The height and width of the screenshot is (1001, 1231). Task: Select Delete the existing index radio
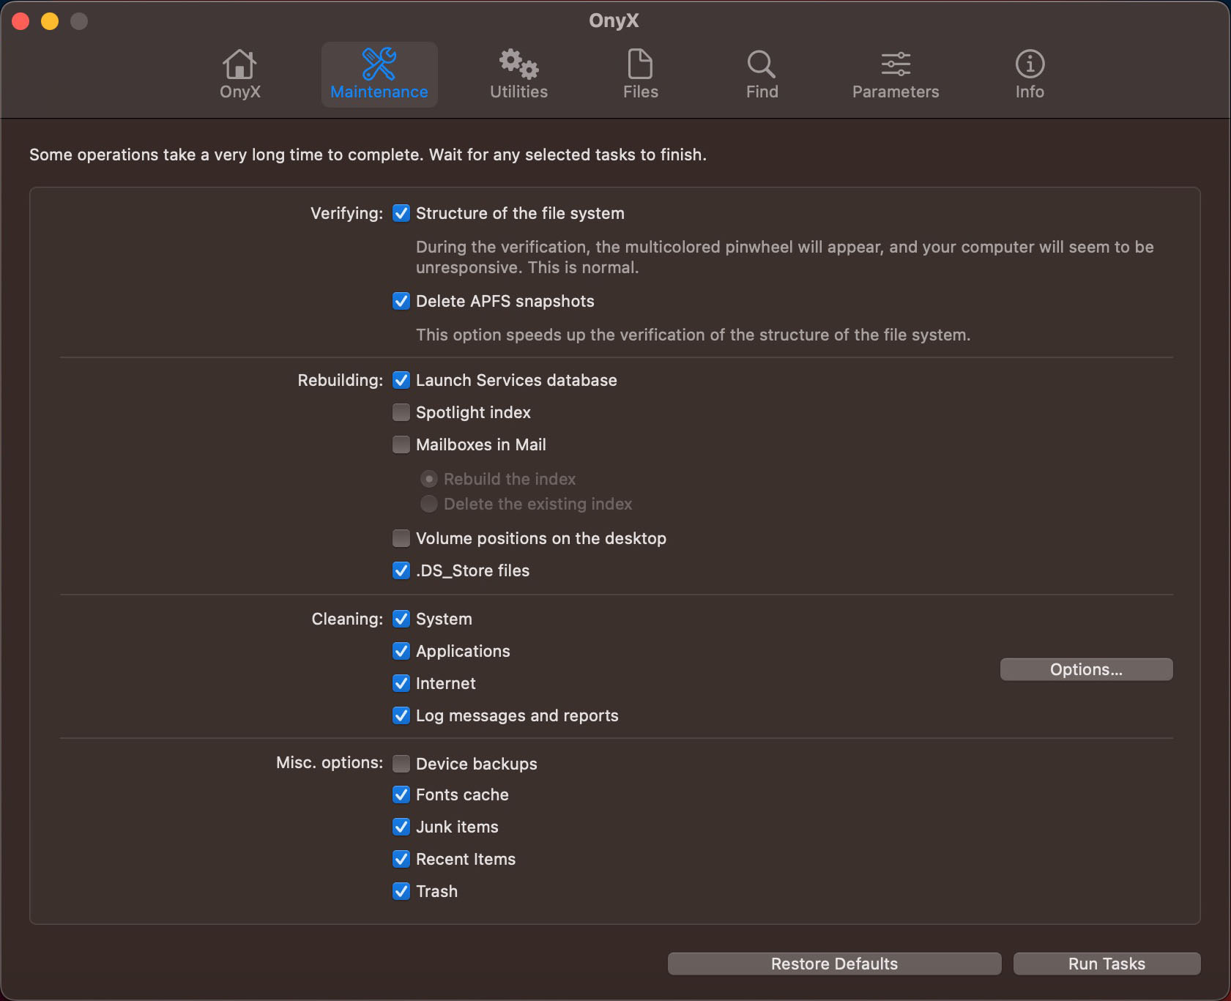click(429, 504)
